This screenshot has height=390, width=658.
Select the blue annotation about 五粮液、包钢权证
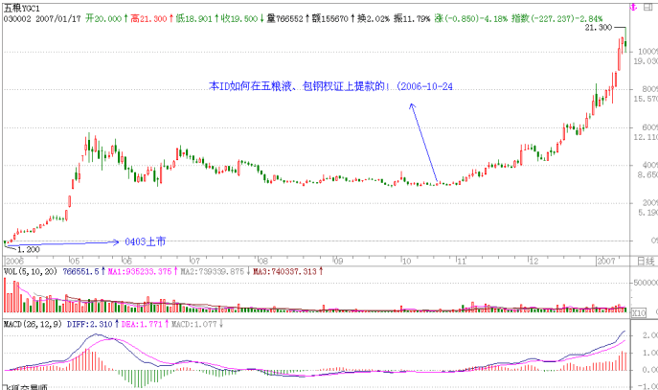pos(331,86)
